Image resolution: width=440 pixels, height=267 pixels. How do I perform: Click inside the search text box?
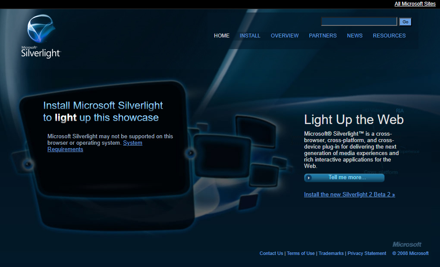pos(359,22)
